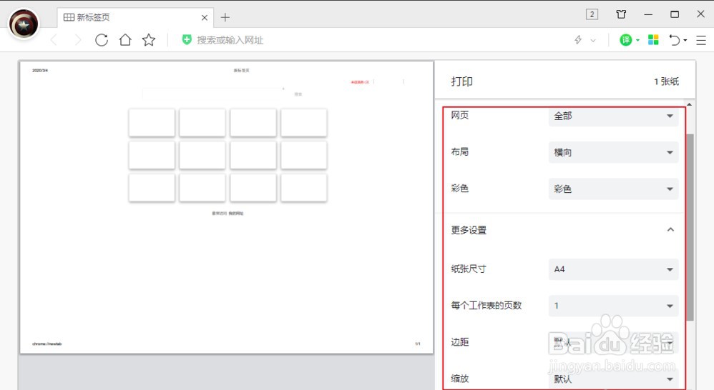Open the undo icon dropdown arrow
Viewport: 714px width, 390px height.
click(x=685, y=40)
